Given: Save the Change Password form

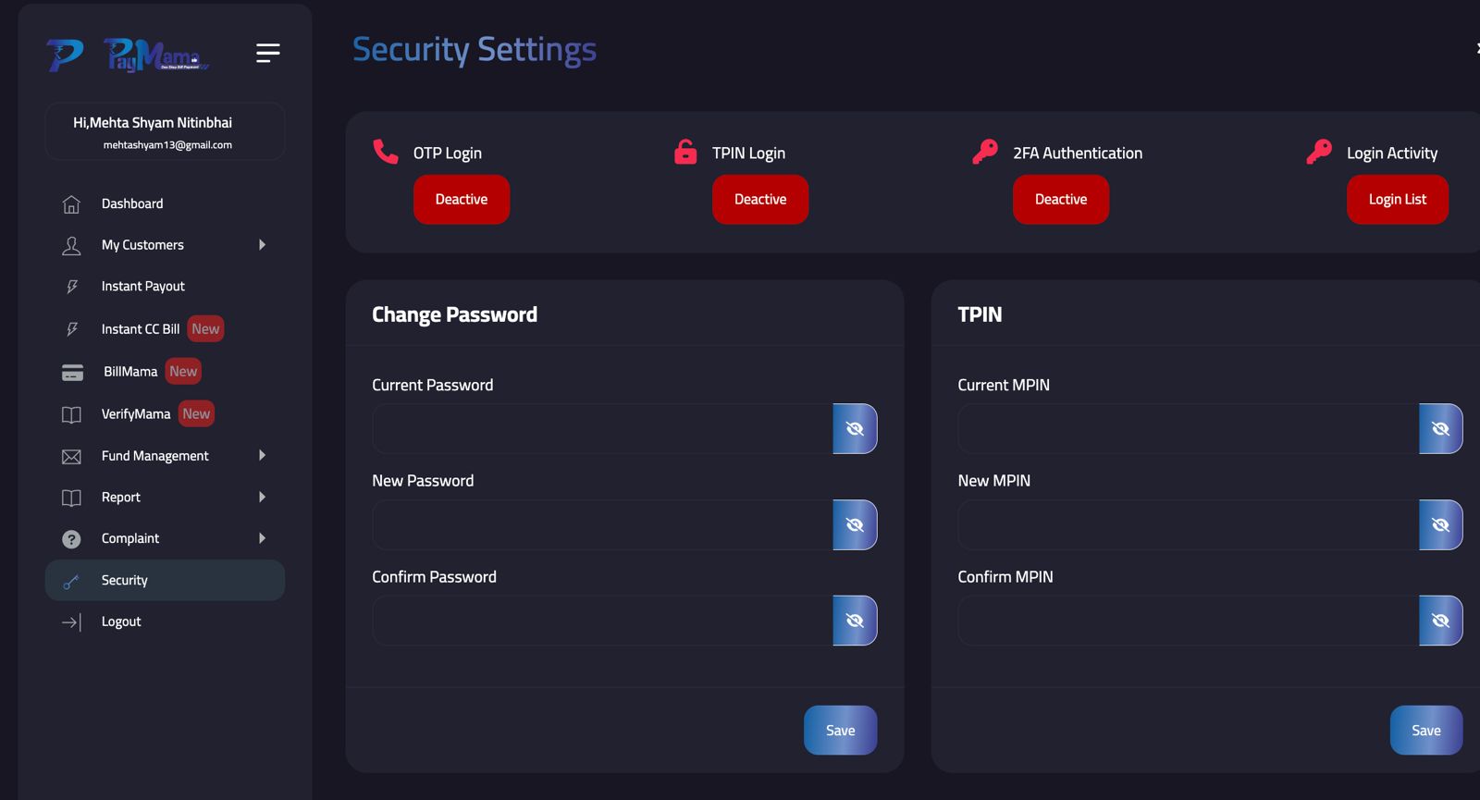Looking at the screenshot, I should (840, 731).
